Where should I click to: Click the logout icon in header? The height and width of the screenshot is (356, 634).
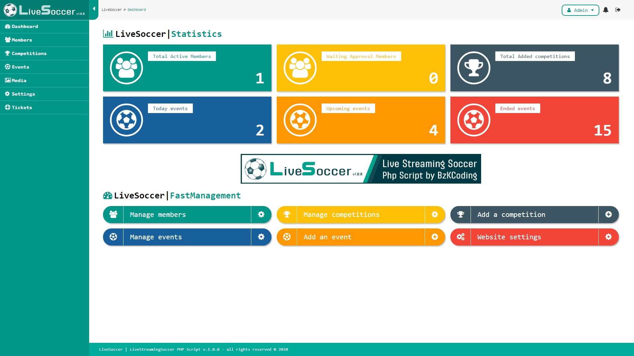tap(618, 10)
